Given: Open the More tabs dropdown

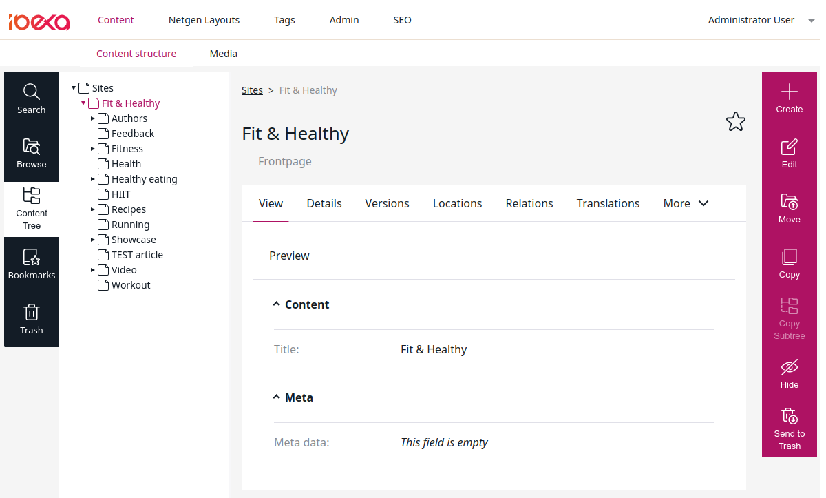Looking at the screenshot, I should coord(686,203).
